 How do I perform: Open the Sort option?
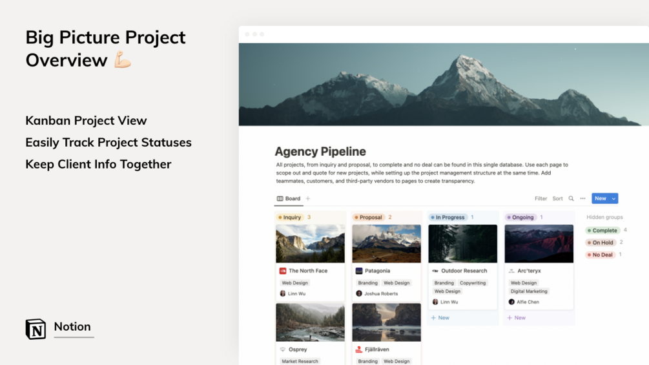click(x=557, y=198)
